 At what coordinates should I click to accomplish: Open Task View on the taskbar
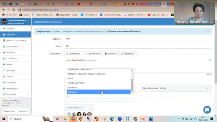57,119
